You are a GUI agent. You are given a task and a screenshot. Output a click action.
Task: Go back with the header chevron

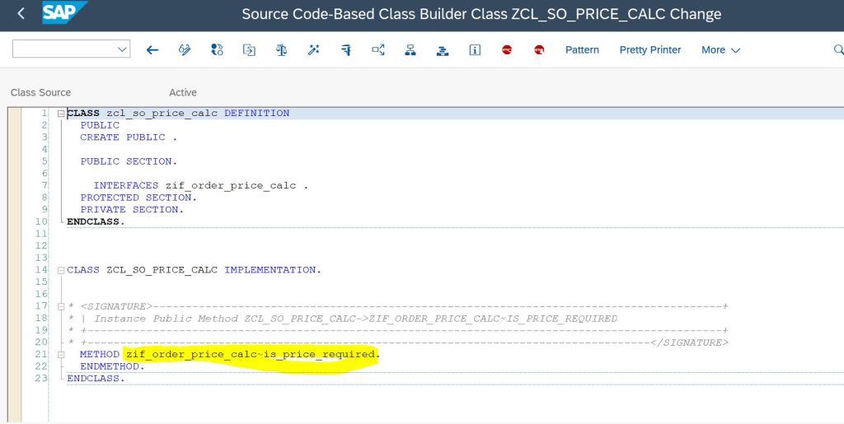click(x=21, y=13)
